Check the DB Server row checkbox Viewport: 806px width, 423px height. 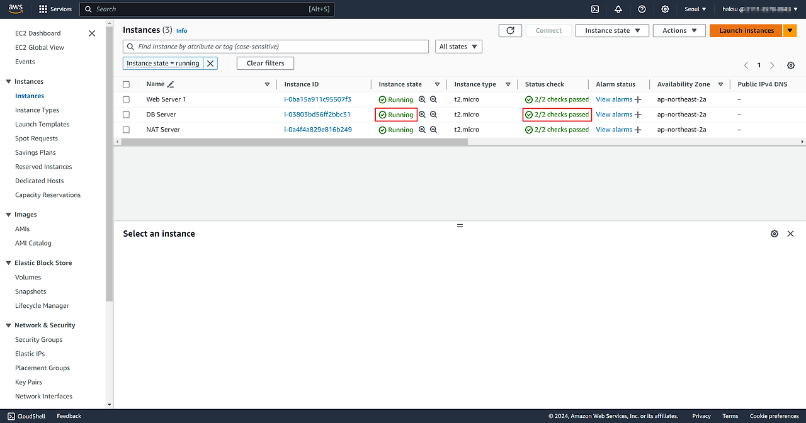(x=127, y=115)
